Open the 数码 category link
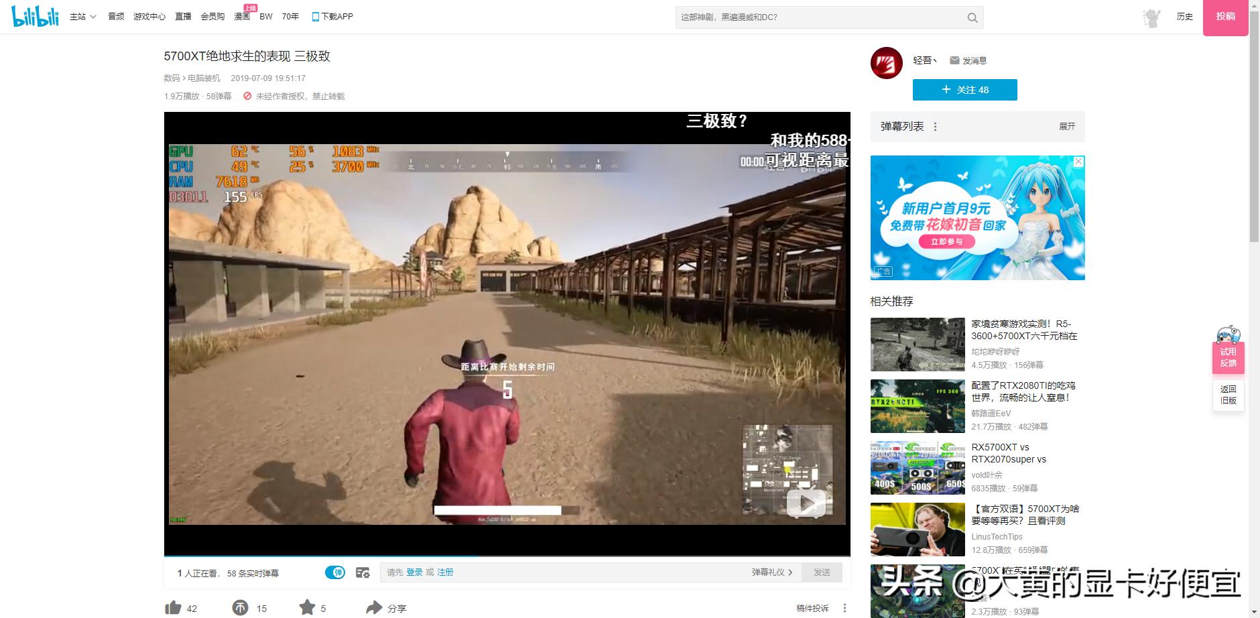This screenshot has width=1260, height=618. click(172, 78)
